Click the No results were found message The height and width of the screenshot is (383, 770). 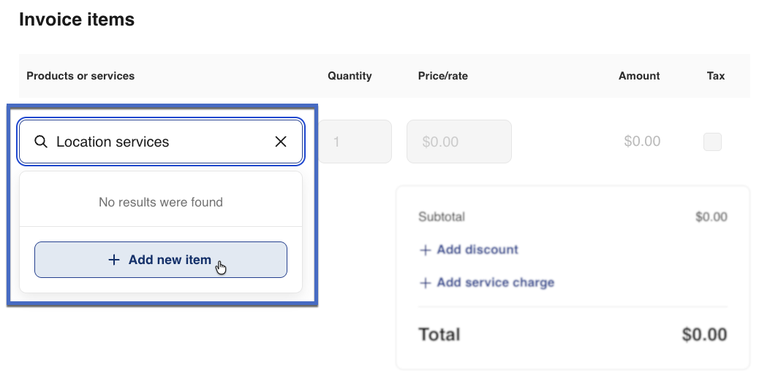161,202
